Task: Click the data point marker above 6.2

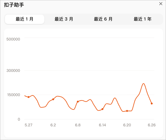Action: (x=53, y=99)
